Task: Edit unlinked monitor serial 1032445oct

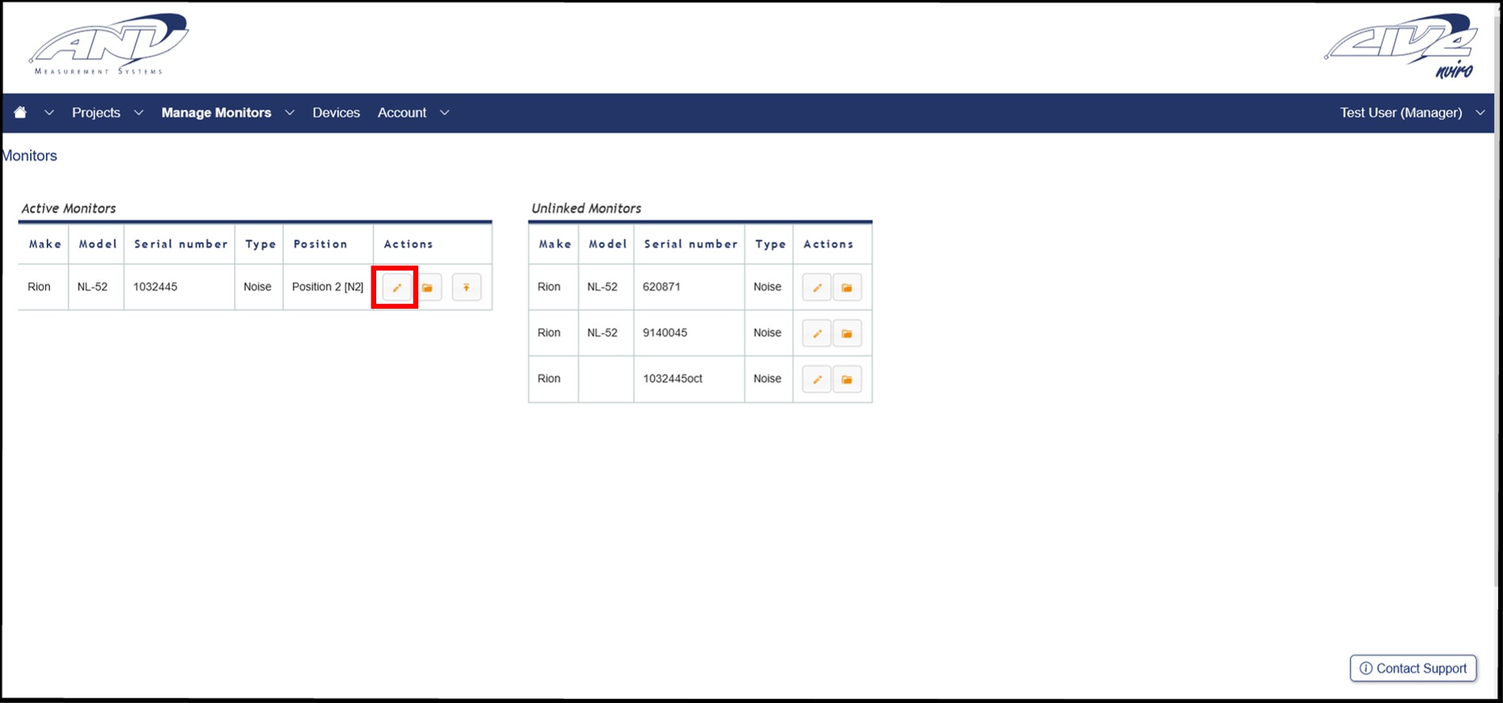Action: pyautogui.click(x=816, y=379)
